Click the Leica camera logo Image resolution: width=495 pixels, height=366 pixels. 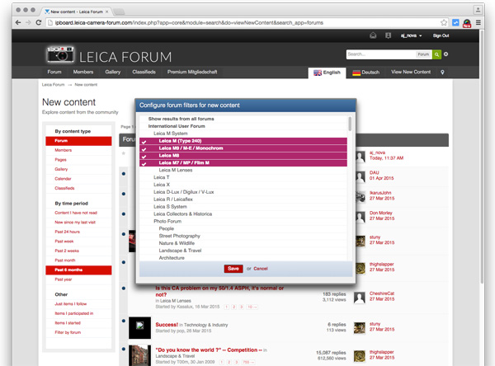64,55
